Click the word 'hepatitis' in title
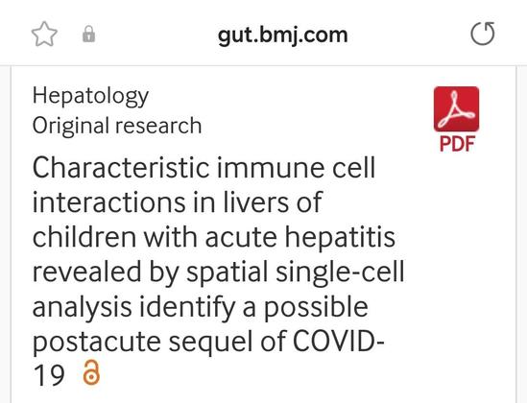The width and height of the screenshot is (527, 403). pos(340,238)
